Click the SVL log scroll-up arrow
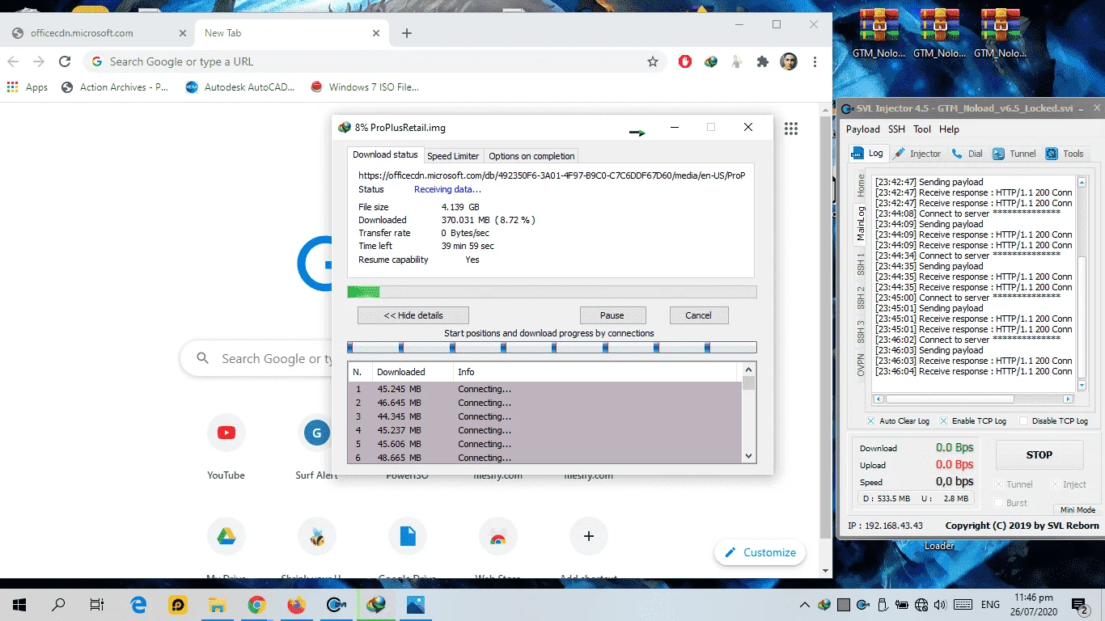This screenshot has width=1105, height=621. coord(1082,180)
